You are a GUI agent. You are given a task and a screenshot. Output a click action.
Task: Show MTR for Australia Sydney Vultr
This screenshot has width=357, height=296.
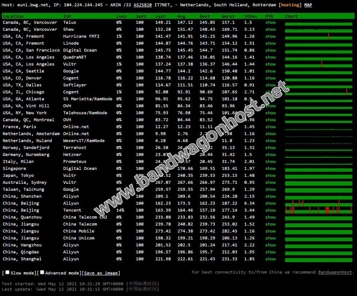click(271, 182)
